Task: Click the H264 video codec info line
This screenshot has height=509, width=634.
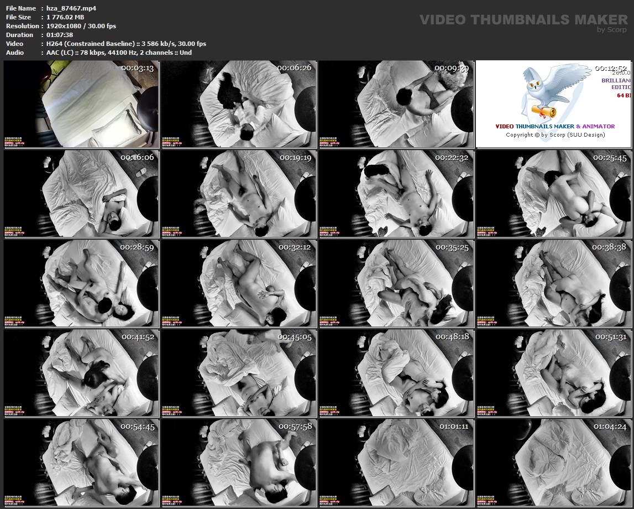Action: click(126, 44)
